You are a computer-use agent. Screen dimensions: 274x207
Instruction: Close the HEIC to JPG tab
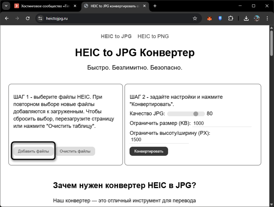tap(144, 6)
